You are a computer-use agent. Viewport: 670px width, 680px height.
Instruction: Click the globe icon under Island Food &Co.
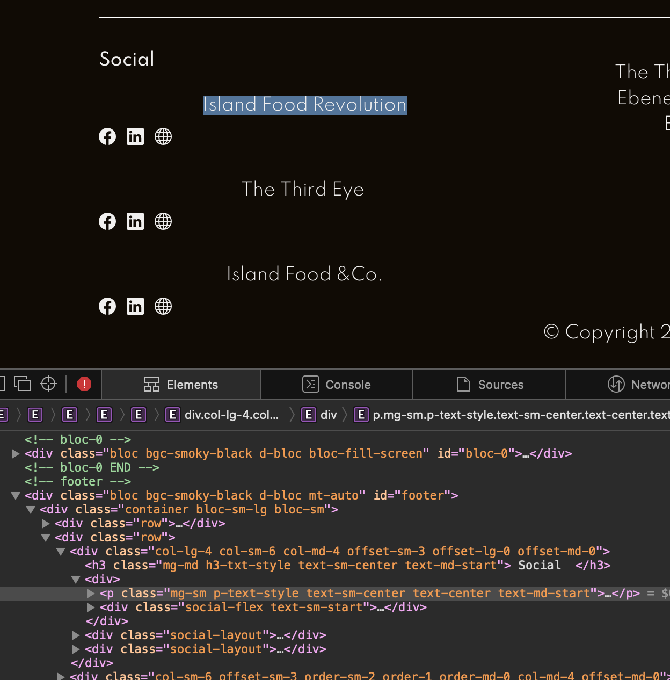coord(163,306)
